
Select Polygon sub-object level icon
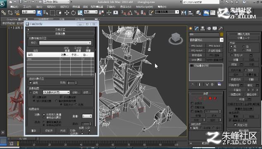click(x=210, y=98)
